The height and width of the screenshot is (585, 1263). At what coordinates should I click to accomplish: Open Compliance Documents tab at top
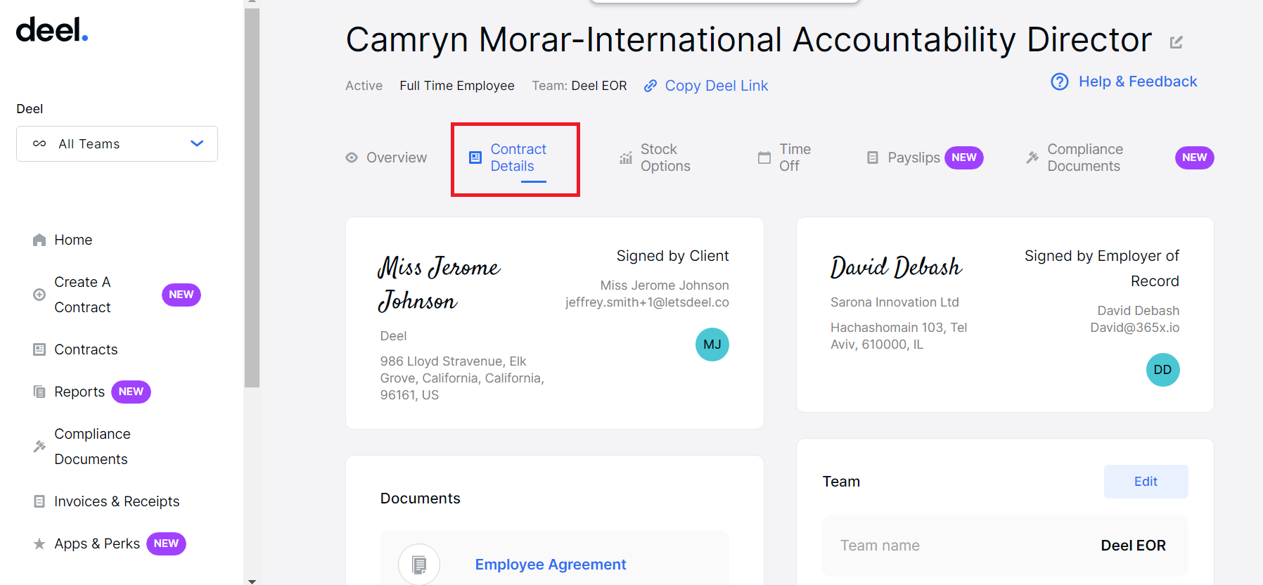pos(1085,157)
